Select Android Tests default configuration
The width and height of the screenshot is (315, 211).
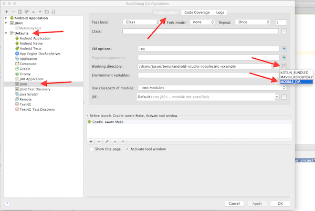tap(30, 49)
